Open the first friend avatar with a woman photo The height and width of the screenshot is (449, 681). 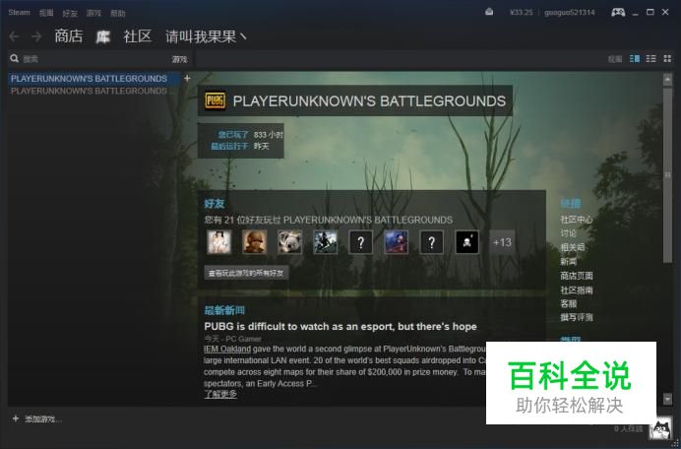(x=218, y=242)
